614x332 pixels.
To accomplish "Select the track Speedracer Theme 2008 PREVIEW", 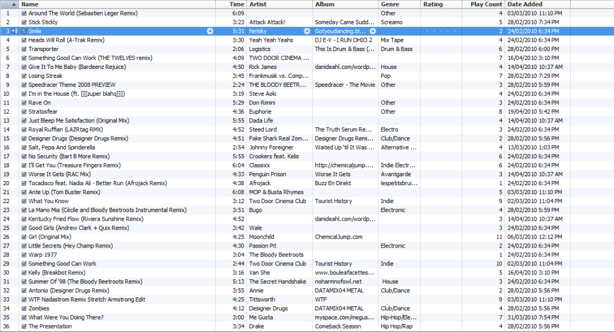I will pos(72,85).
